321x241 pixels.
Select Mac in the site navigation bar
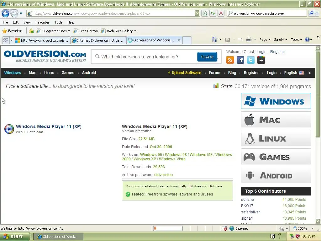click(x=33, y=73)
